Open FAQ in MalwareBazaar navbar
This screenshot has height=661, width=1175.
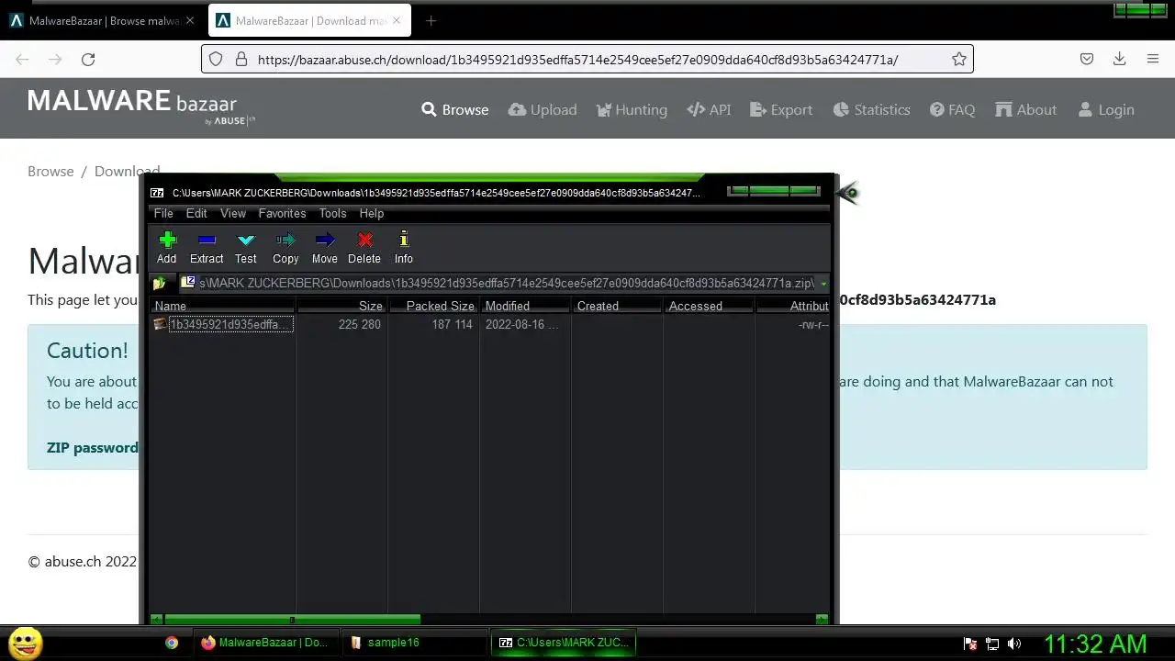952,109
